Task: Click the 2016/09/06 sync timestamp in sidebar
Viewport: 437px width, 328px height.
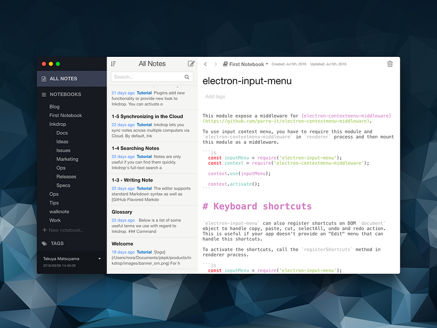Action: (x=59, y=266)
